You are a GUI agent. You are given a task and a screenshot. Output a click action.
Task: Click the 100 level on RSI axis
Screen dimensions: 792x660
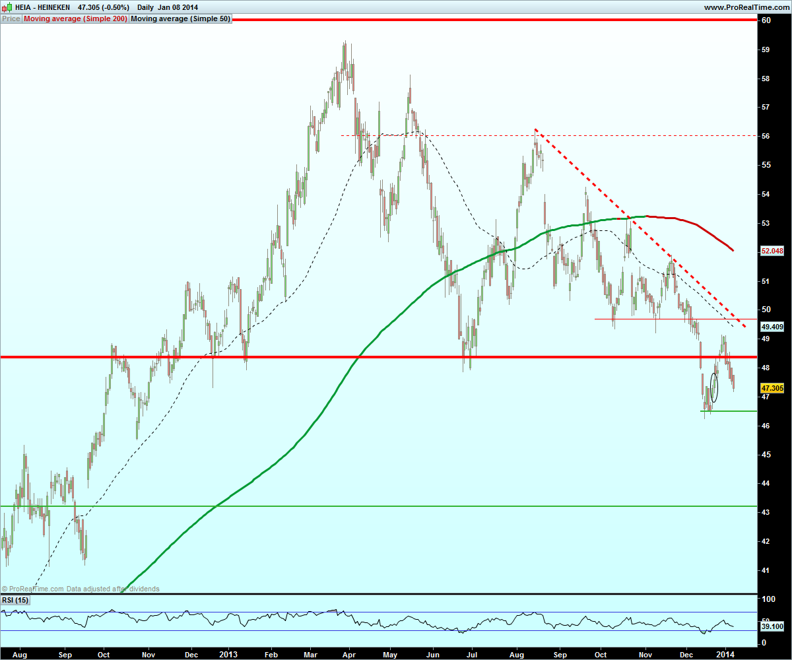pyautogui.click(x=768, y=599)
